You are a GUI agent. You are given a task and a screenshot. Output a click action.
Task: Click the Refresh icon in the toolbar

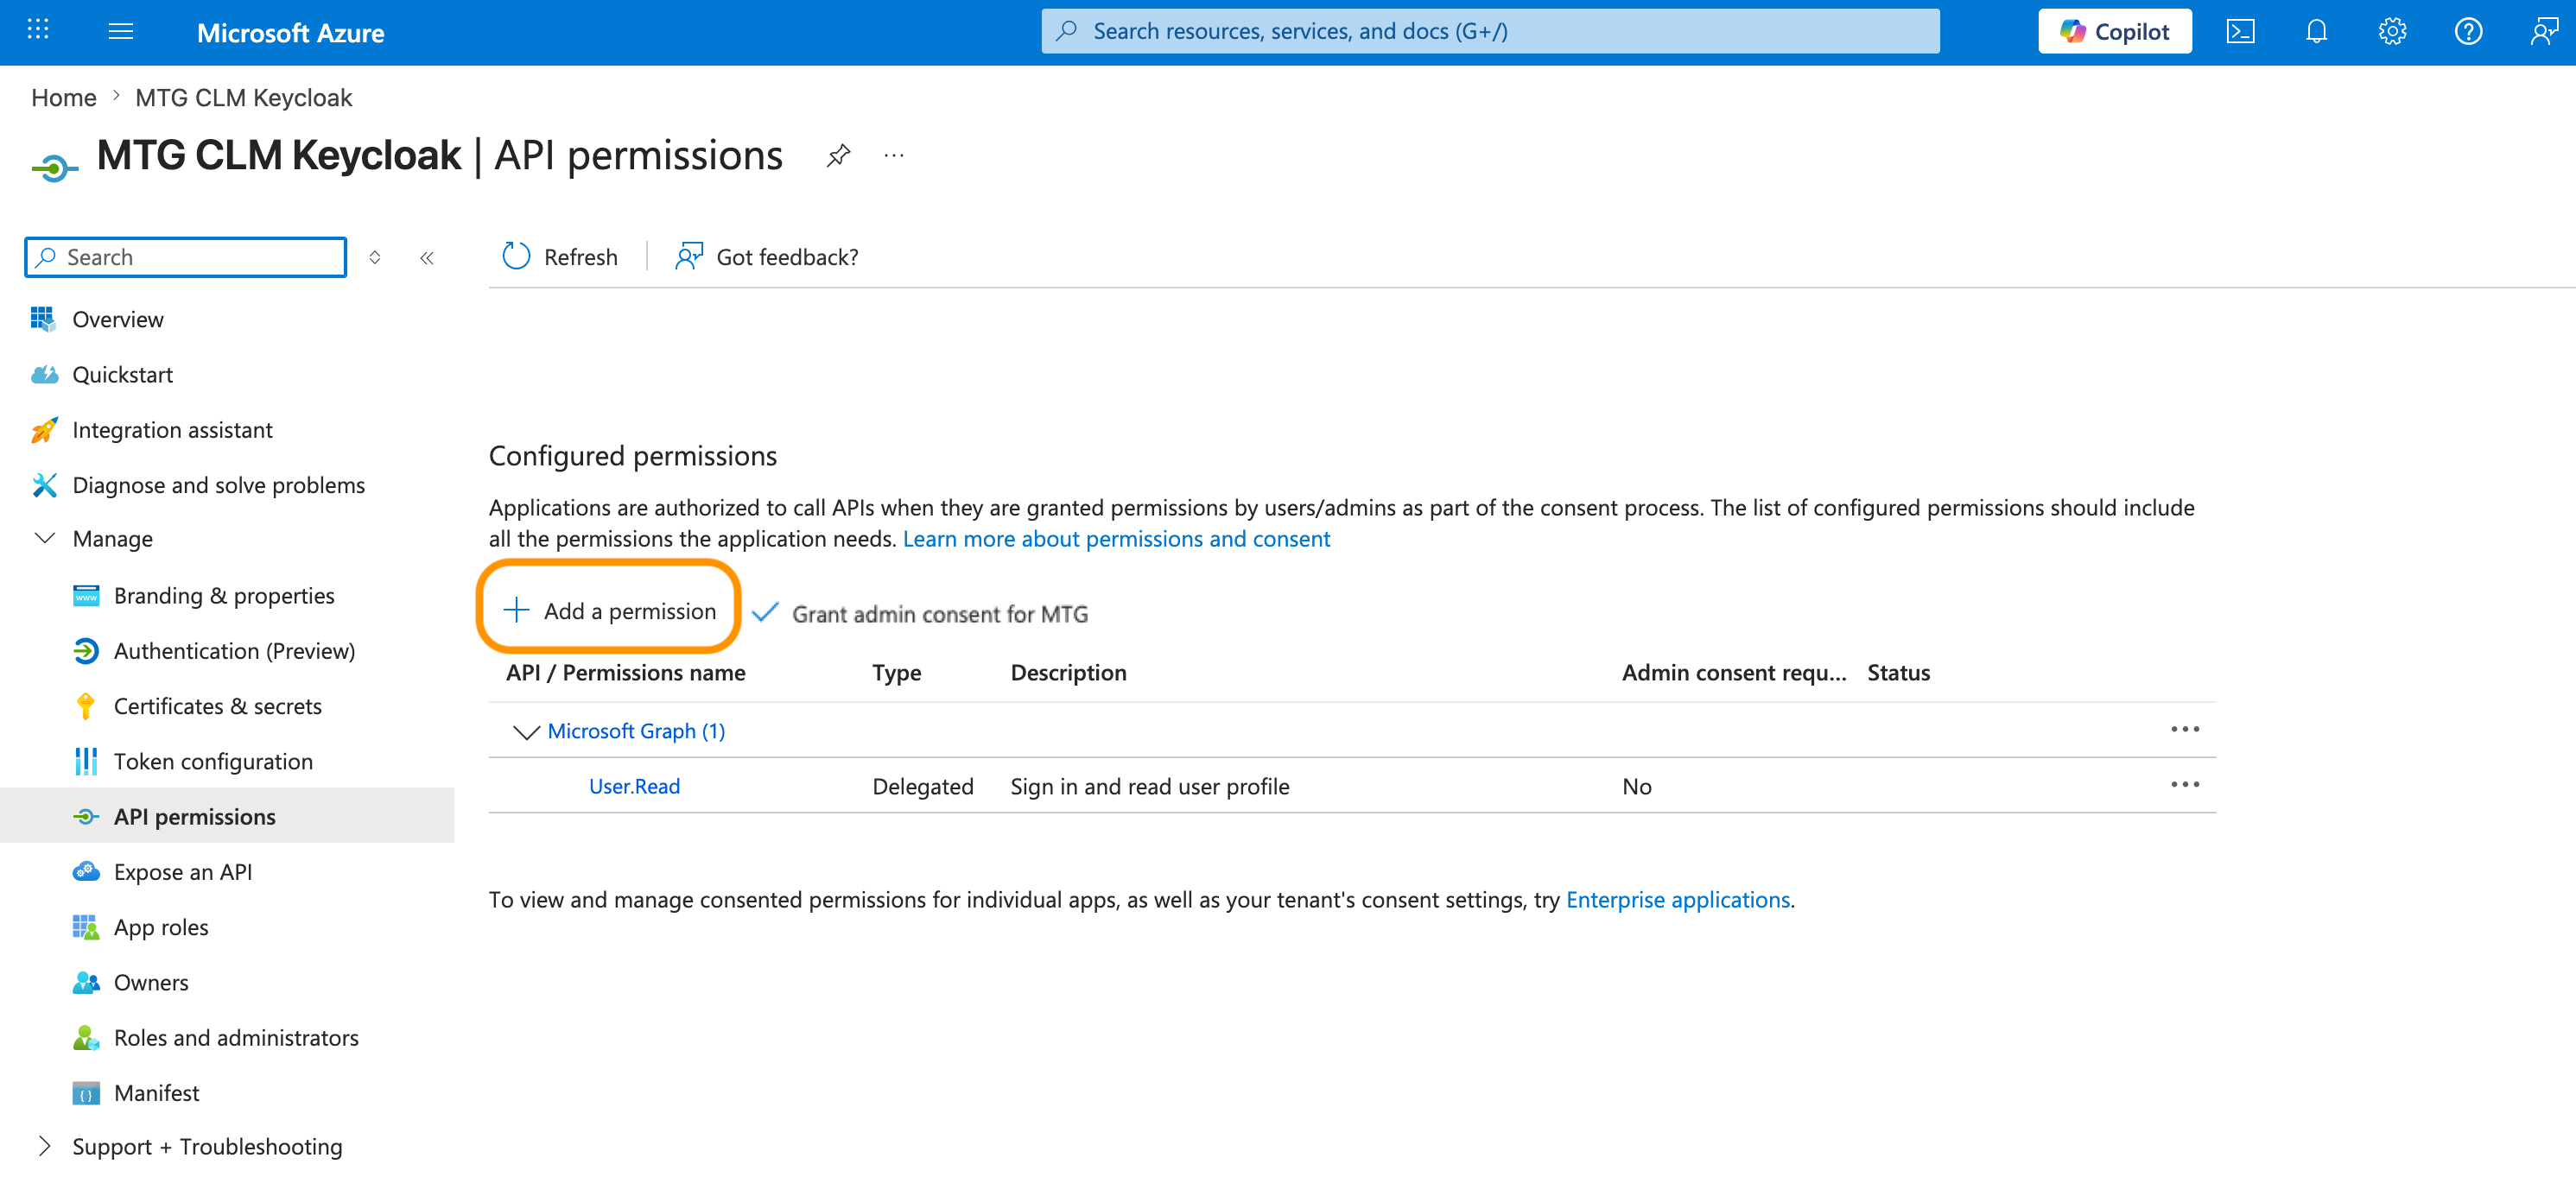516,257
